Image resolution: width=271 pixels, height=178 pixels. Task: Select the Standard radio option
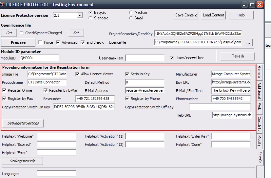(90, 18)
